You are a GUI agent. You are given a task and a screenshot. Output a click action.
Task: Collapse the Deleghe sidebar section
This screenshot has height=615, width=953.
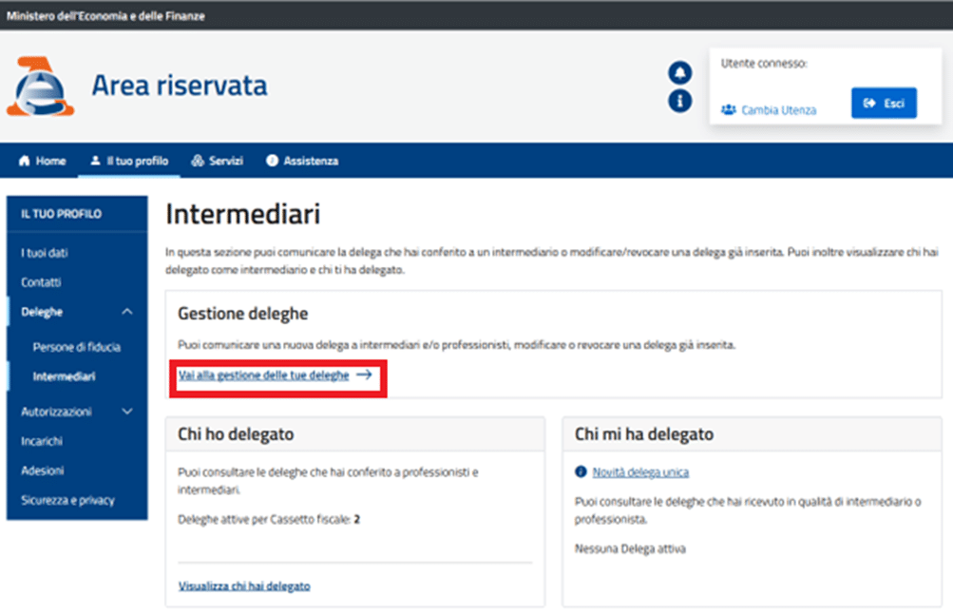pyautogui.click(x=127, y=312)
